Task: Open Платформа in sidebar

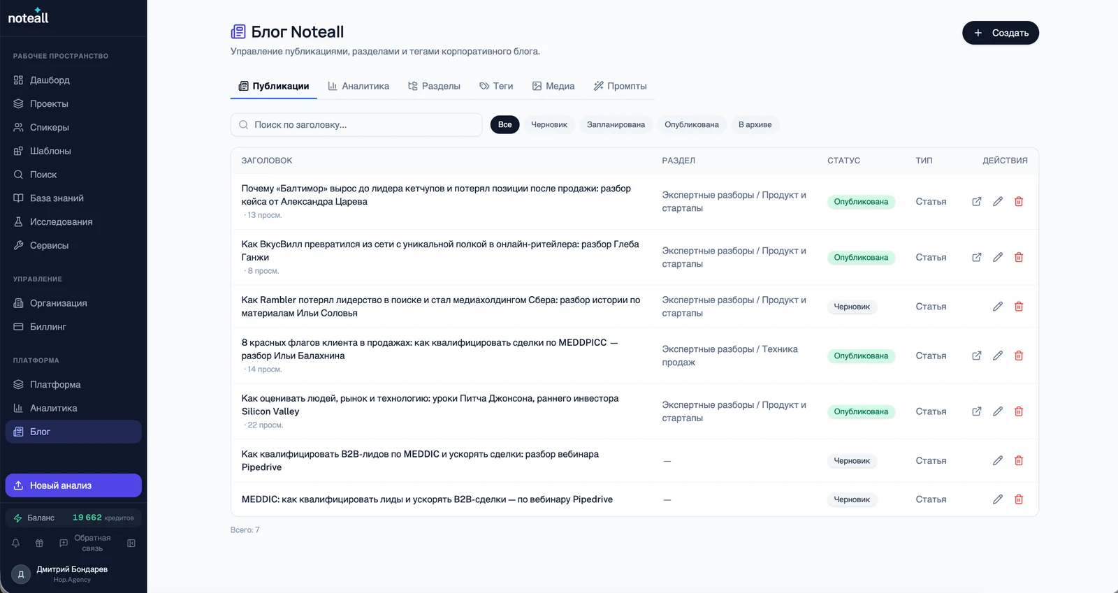Action: [x=73, y=385]
